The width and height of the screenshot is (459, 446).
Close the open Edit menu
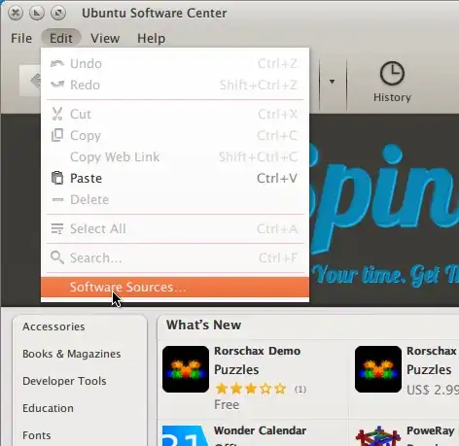click(x=61, y=38)
